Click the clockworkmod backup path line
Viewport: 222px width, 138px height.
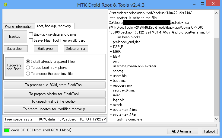click(x=150, y=13)
